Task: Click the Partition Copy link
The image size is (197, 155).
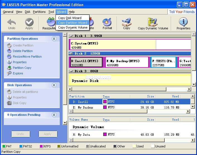Action: click(x=22, y=68)
